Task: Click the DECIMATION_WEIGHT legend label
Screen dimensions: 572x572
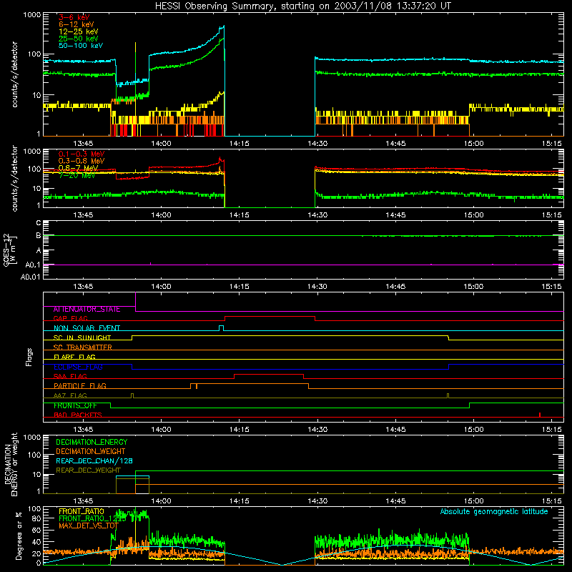Action: [x=91, y=452]
